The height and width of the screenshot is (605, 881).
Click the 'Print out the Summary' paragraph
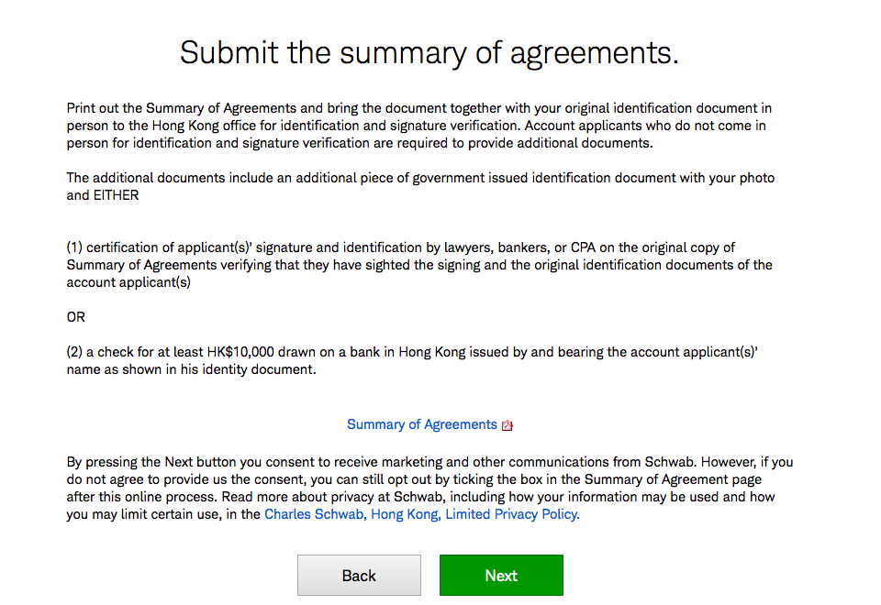coord(419,126)
